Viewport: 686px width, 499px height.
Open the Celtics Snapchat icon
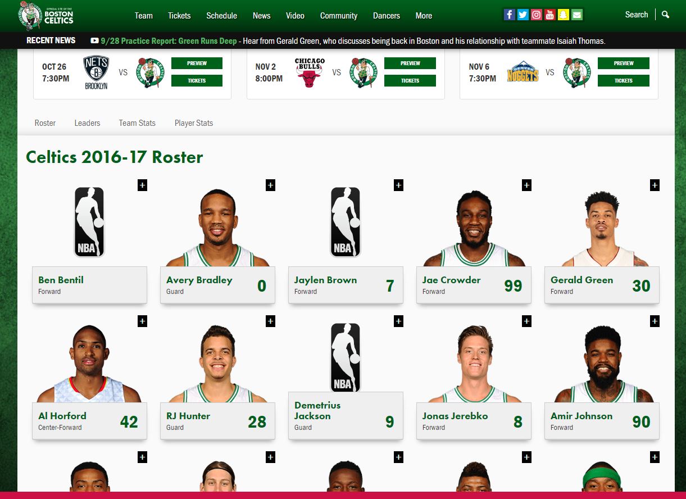[564, 15]
